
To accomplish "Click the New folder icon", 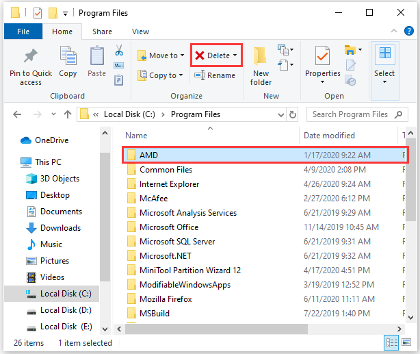I will pyautogui.click(x=260, y=56).
